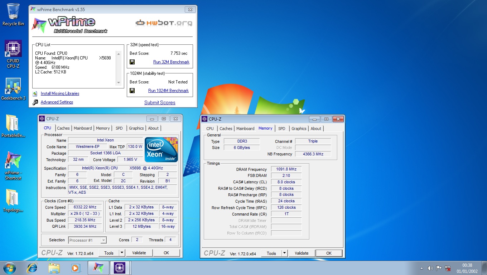Viewport: 487px width, 275px height.
Task: Open the Processor #1 selection combo box
Action: click(x=87, y=240)
